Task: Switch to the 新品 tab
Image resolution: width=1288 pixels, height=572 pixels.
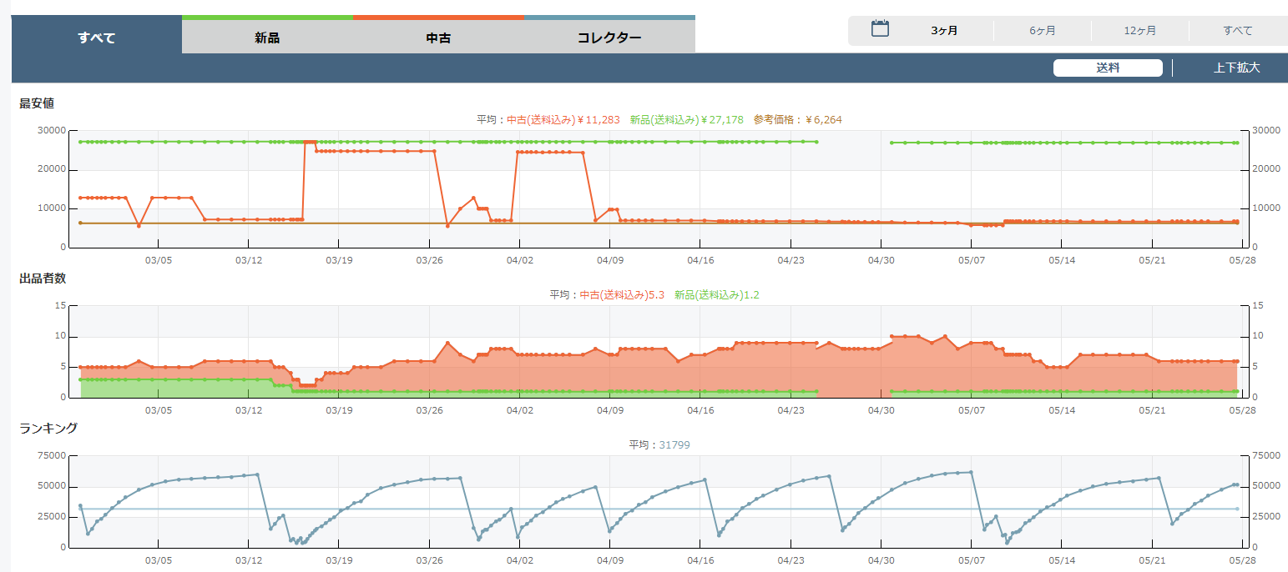Action: pyautogui.click(x=267, y=38)
